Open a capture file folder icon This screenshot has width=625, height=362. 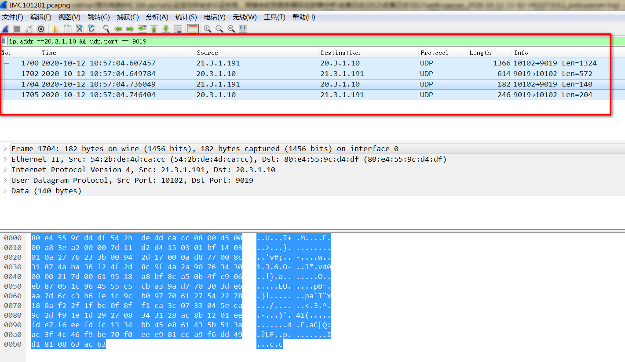point(55,29)
